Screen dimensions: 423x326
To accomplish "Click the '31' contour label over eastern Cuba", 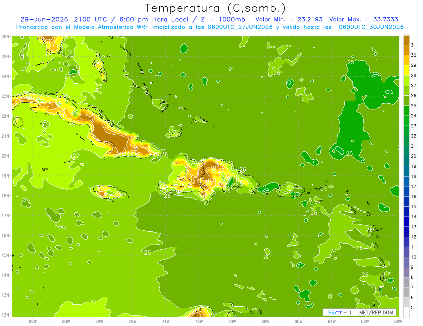I will click(x=126, y=149).
